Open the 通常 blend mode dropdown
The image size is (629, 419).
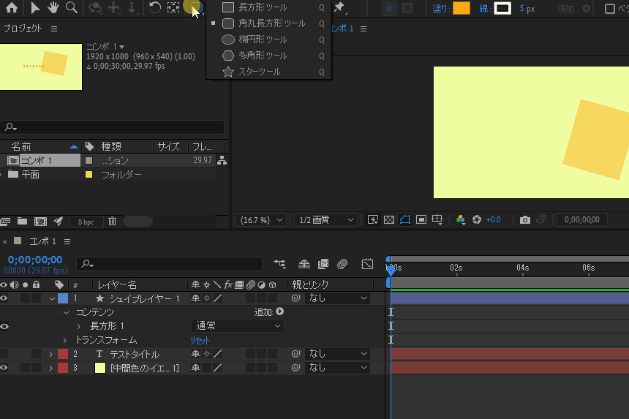238,326
